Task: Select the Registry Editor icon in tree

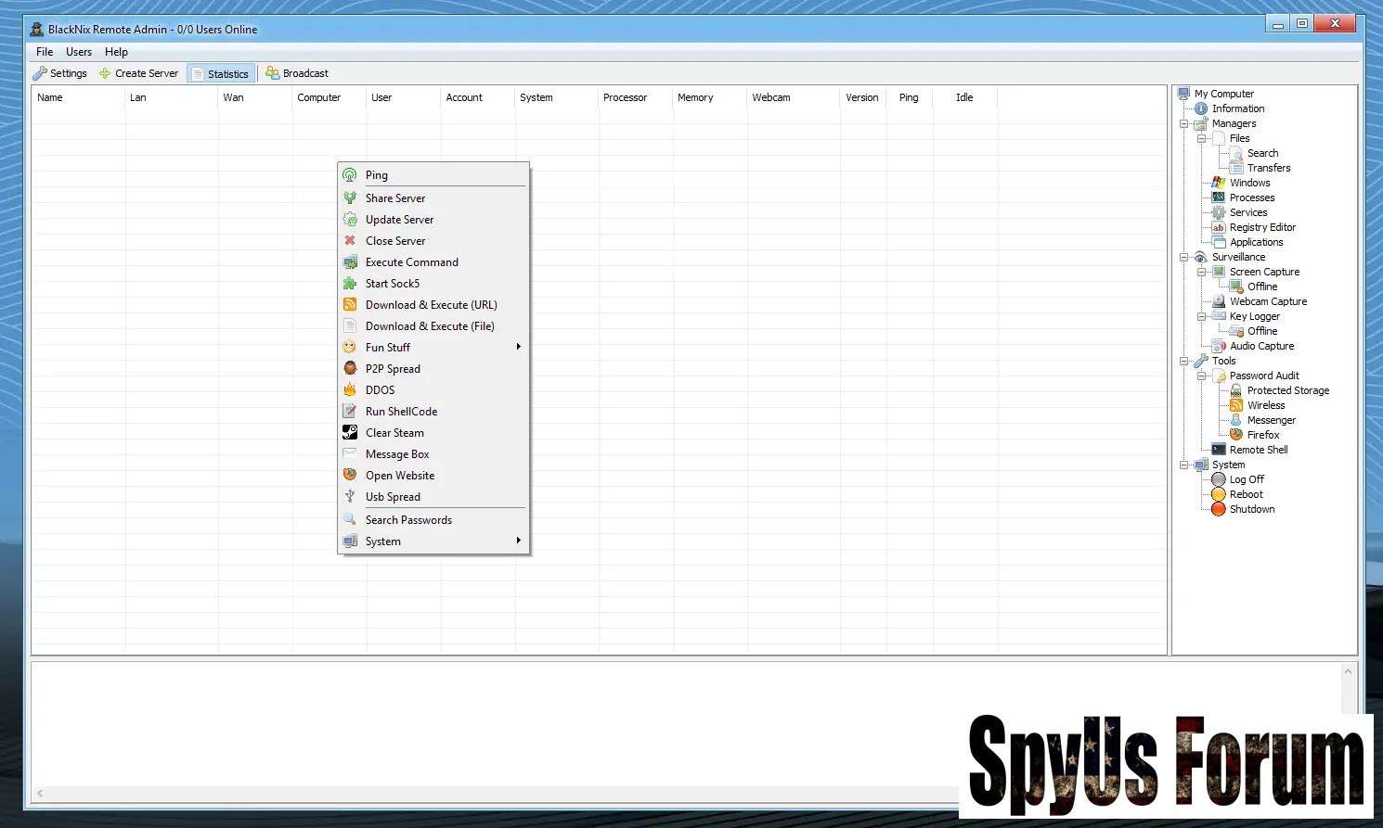Action: 1219,227
